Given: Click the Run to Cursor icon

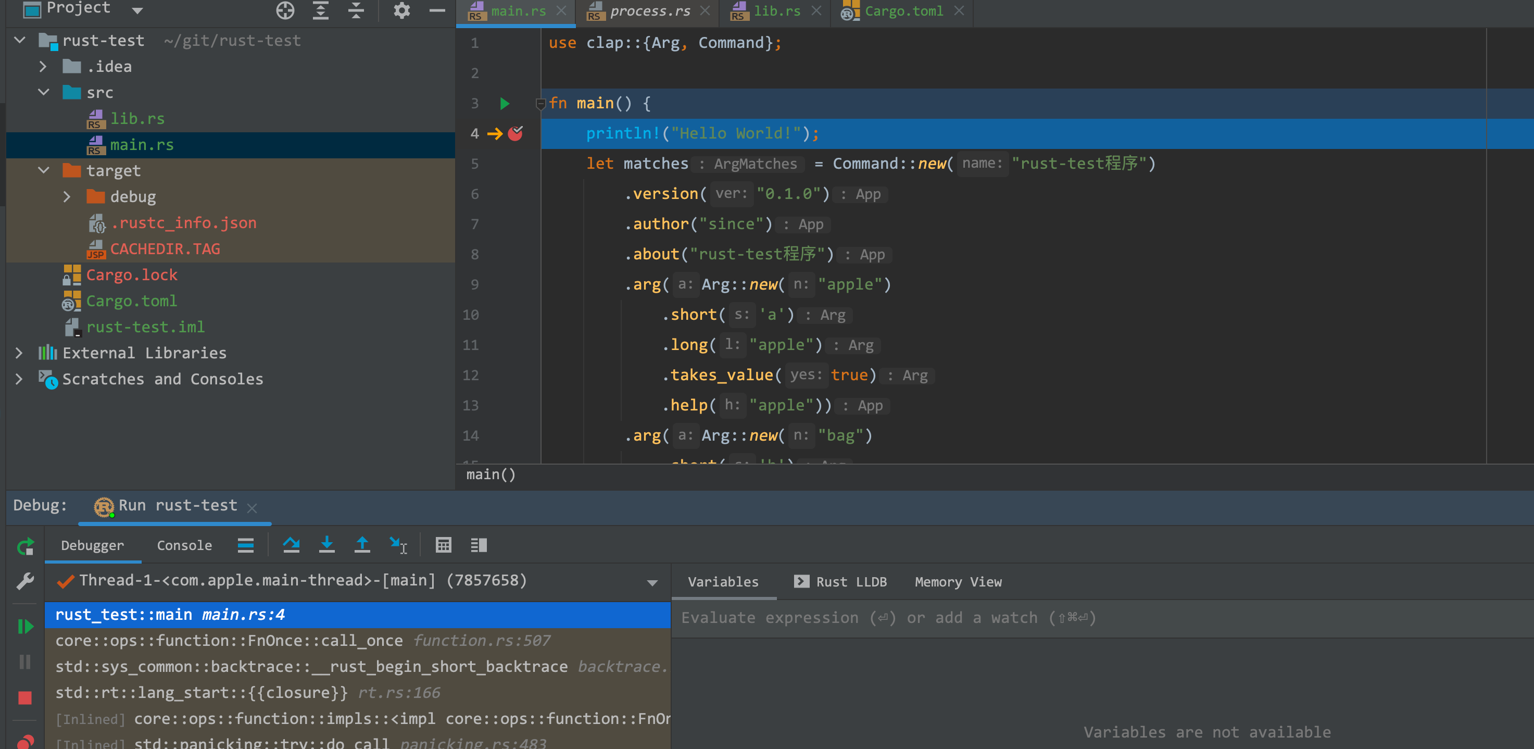Looking at the screenshot, I should [x=398, y=545].
